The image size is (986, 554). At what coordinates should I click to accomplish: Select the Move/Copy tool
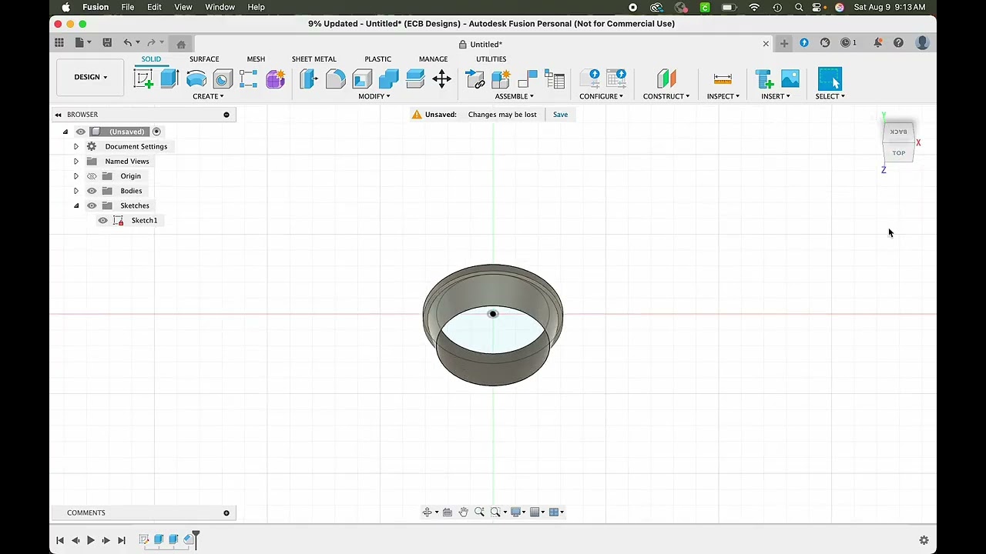click(x=441, y=78)
